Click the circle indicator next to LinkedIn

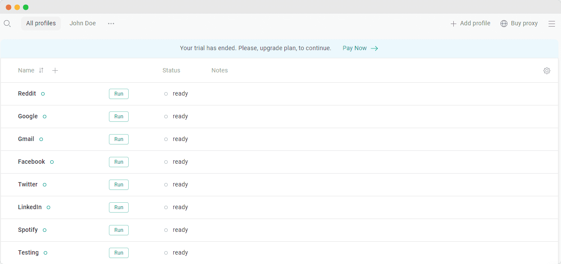coord(48,207)
